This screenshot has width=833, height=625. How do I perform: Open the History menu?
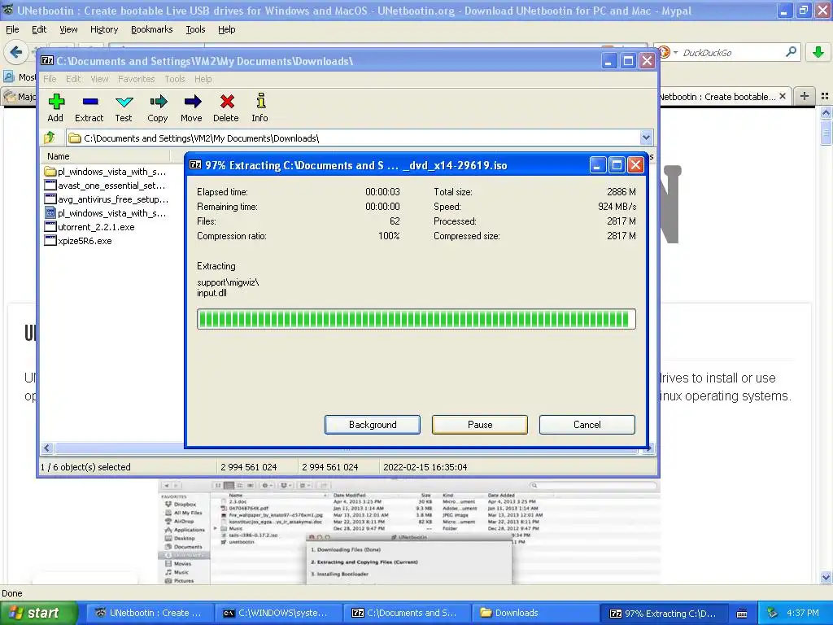point(103,29)
